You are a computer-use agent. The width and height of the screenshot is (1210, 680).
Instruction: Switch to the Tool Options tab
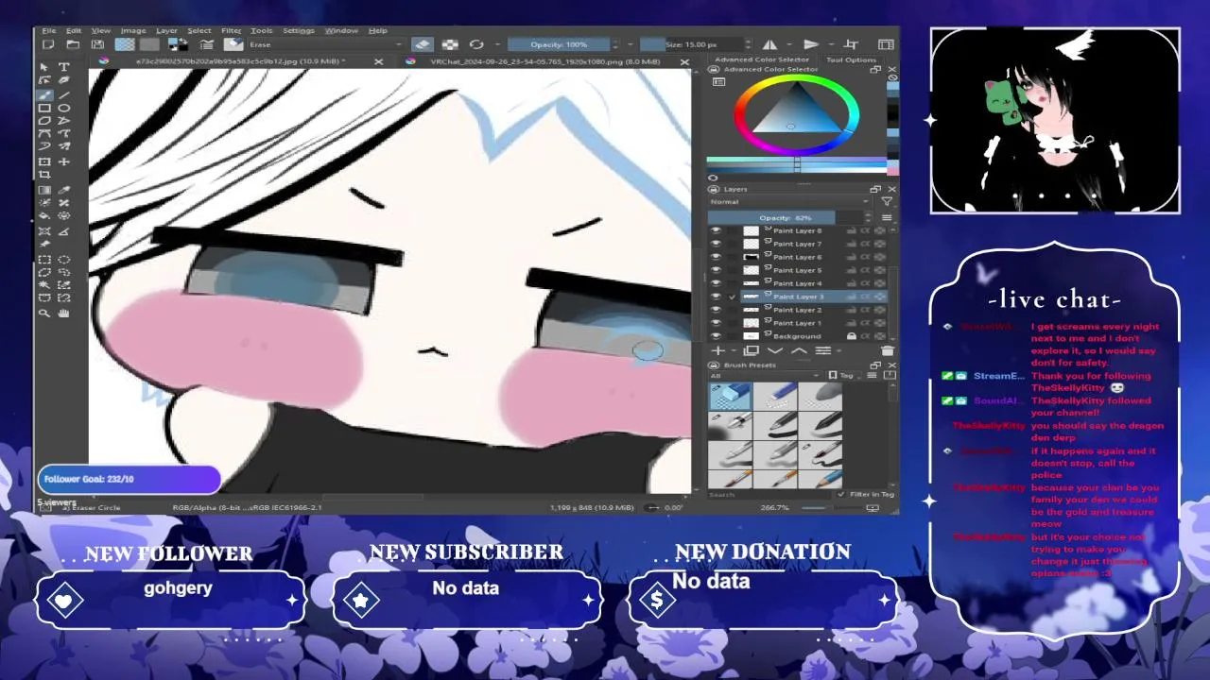(x=851, y=59)
